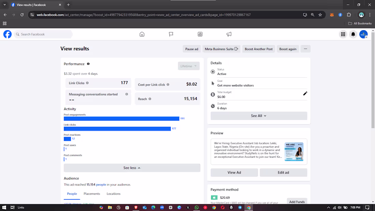Click Link clicks activity bar
This screenshot has height=211, width=375.
point(117,129)
